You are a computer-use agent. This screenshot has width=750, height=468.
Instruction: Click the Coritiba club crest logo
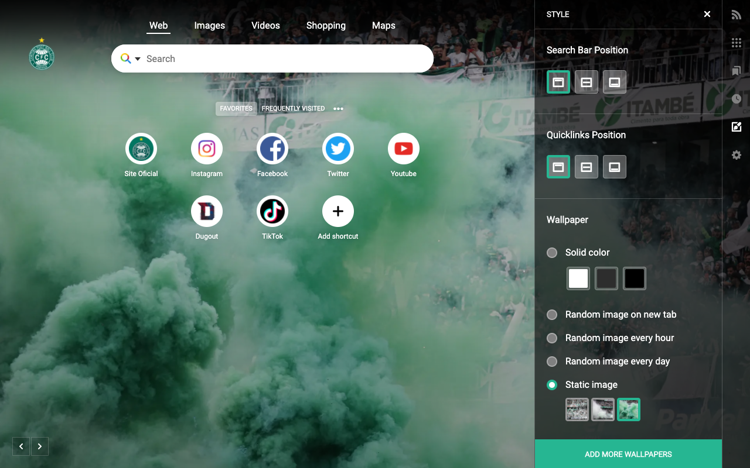pos(42,54)
